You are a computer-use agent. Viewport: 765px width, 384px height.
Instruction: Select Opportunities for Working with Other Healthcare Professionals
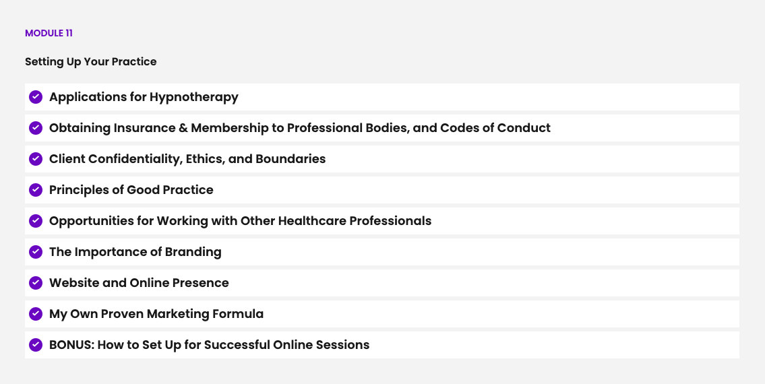[x=240, y=221]
